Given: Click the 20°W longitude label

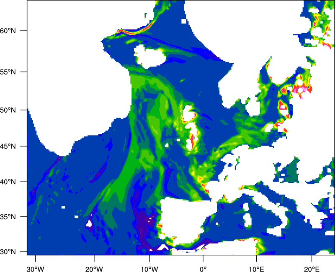Looking at the screenshot, I should tap(94, 269).
